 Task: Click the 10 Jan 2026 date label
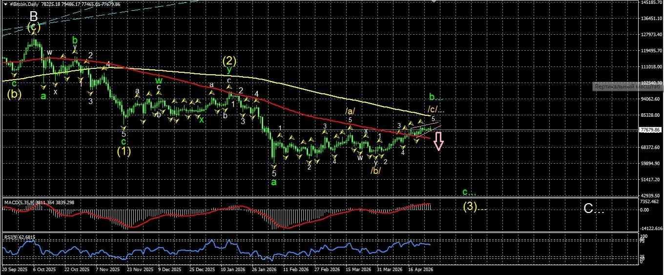(x=233, y=269)
